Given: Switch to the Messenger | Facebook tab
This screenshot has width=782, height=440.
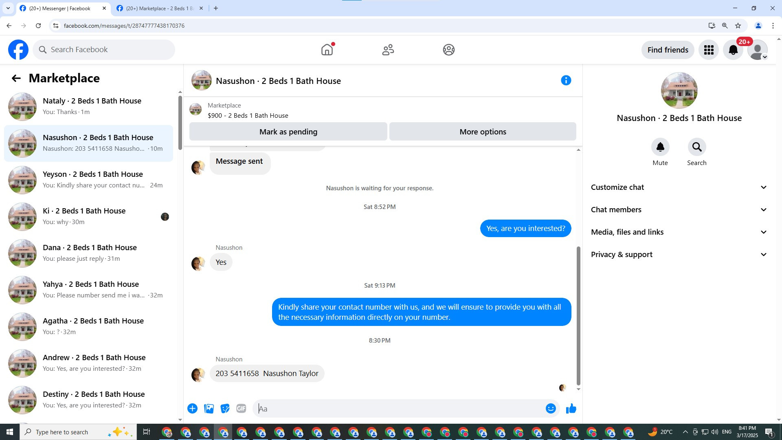Looking at the screenshot, I should tap(63, 9).
